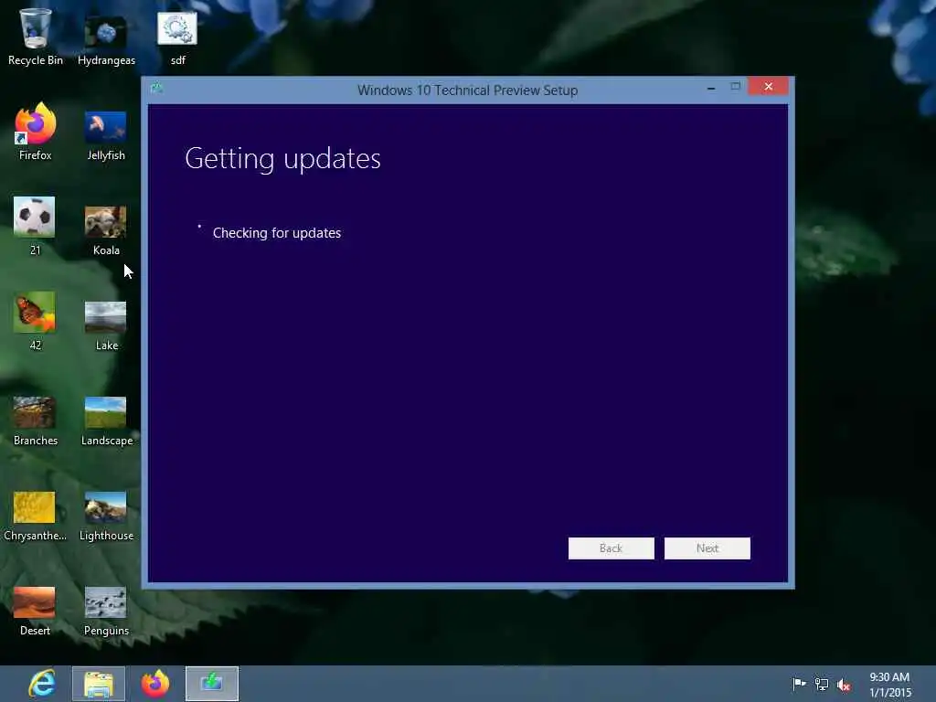Screen dimensions: 936x702
Task: Select the sdf file icon
Action: tap(177, 37)
